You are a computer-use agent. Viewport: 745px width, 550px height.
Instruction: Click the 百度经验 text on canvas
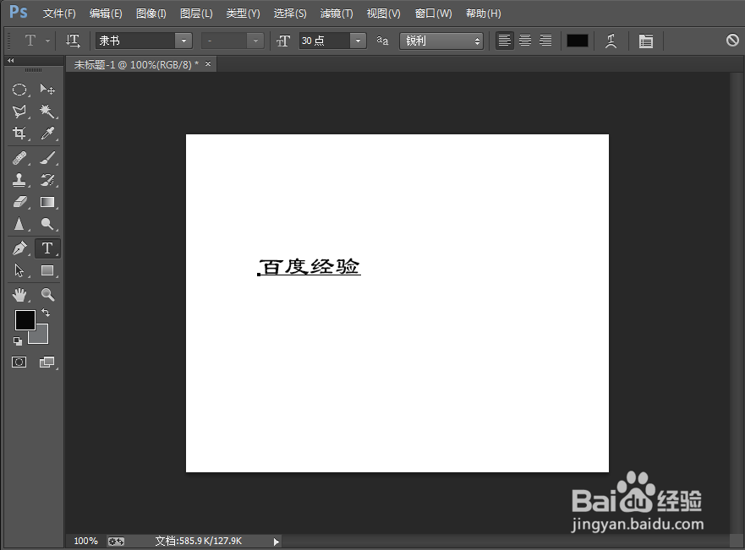310,267
